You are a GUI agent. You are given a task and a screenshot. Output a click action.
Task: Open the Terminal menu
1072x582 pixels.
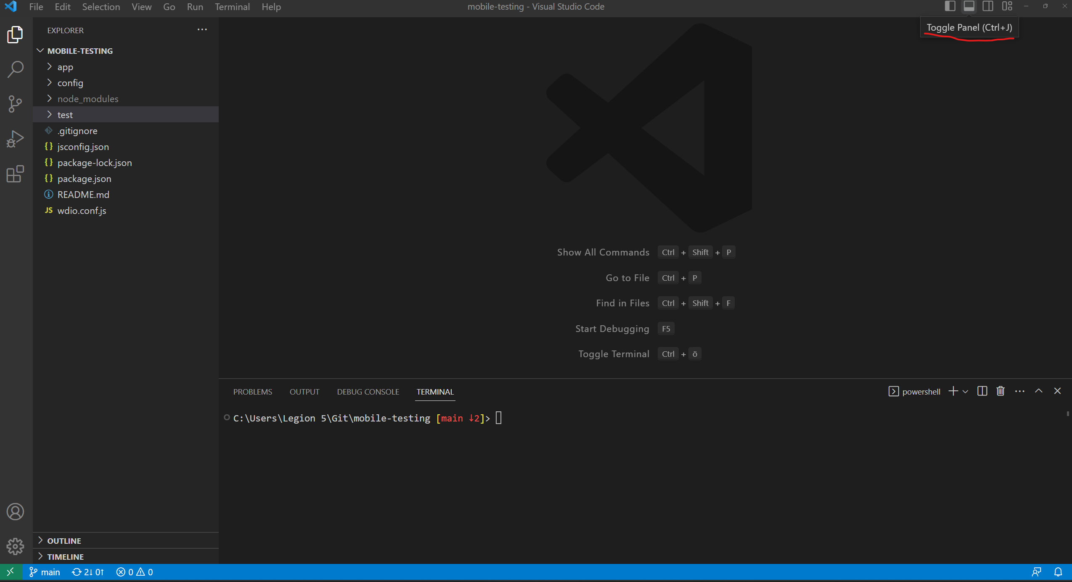click(232, 7)
